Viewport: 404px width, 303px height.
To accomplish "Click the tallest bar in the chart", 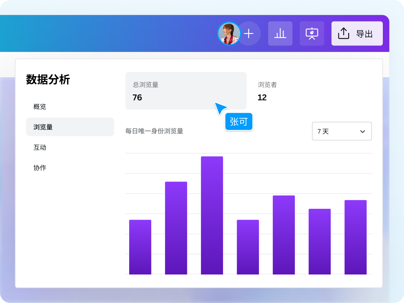I will (x=212, y=215).
